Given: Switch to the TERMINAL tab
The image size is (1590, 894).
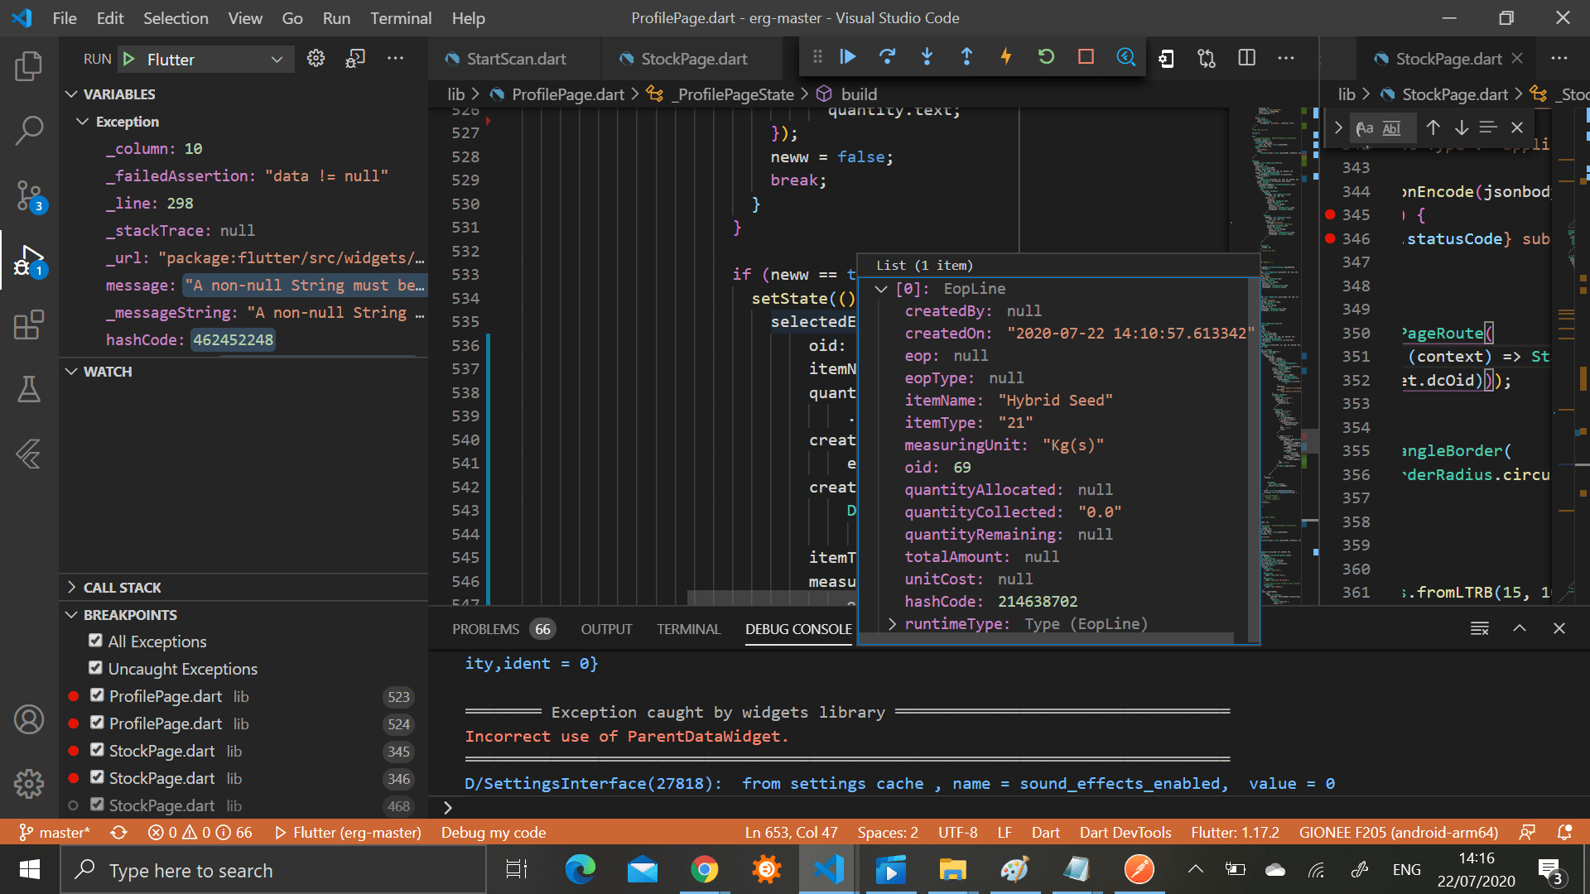Looking at the screenshot, I should point(688,629).
